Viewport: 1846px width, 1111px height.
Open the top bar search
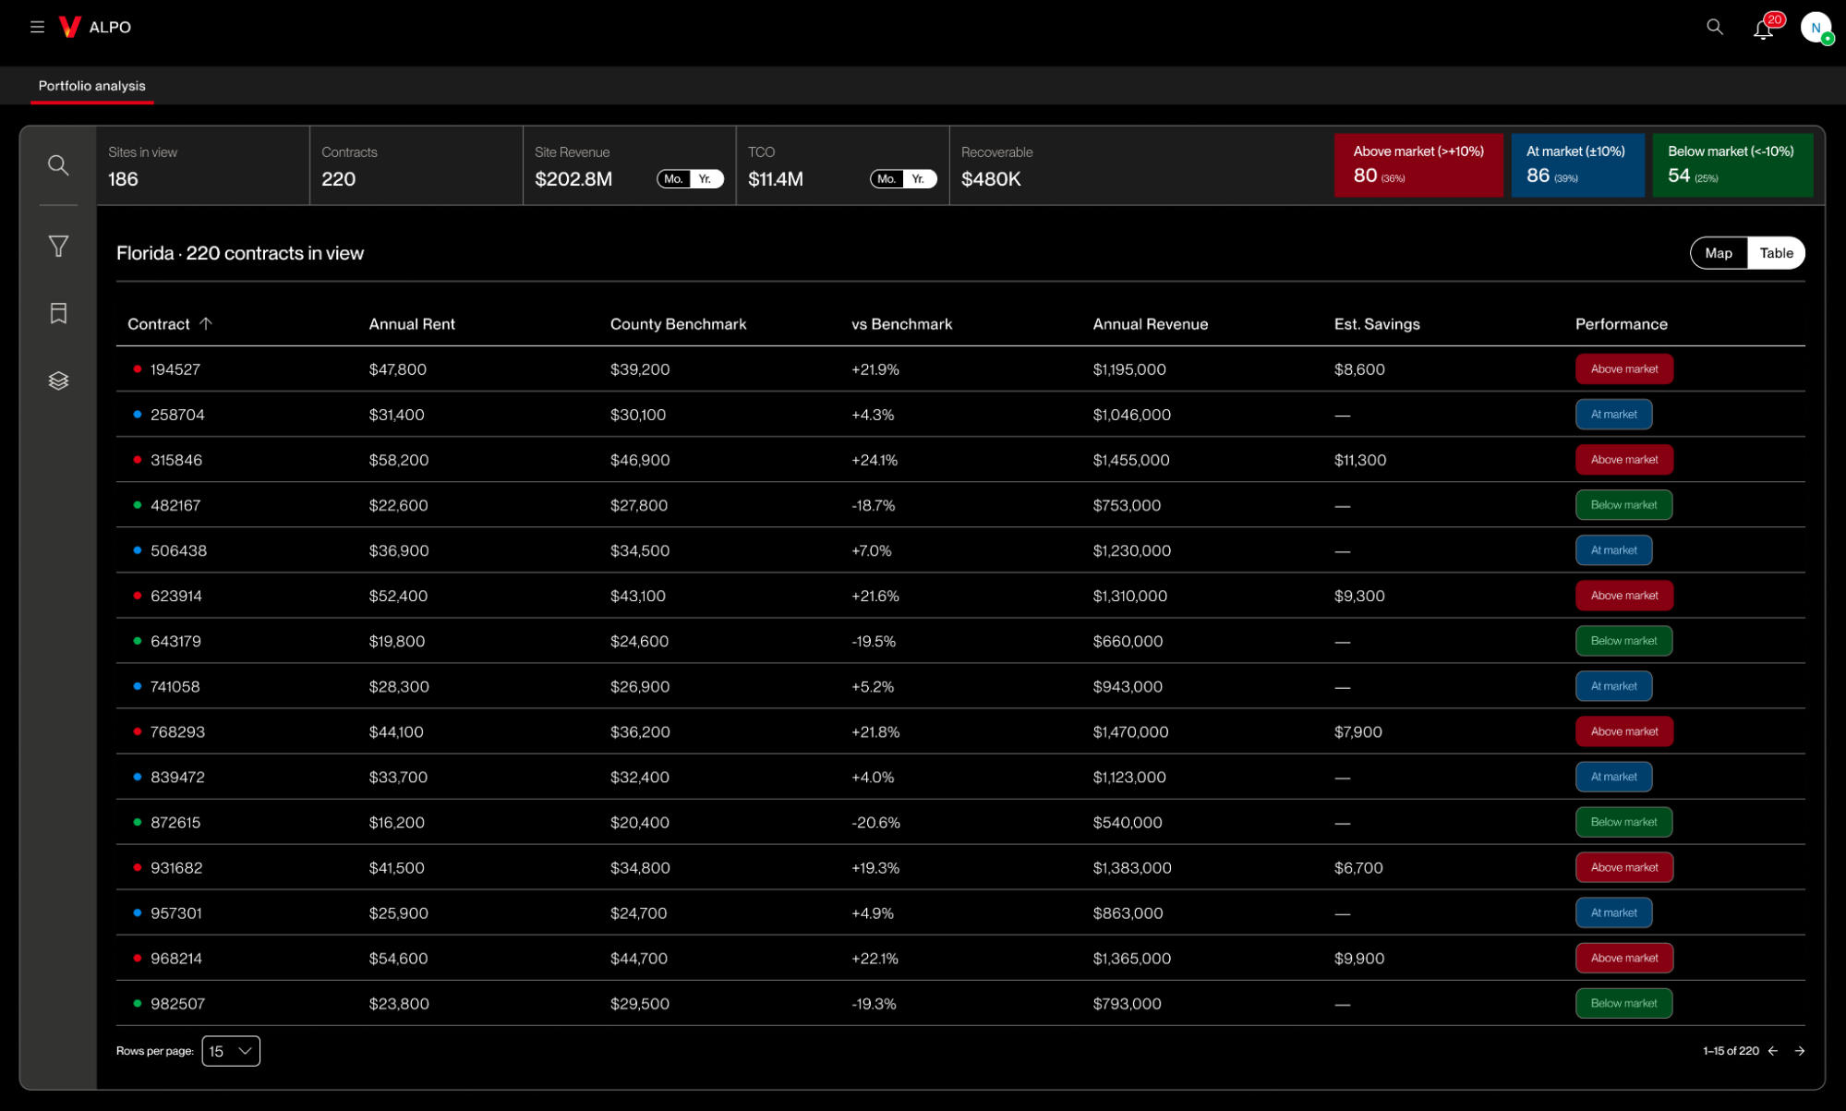tap(1715, 27)
